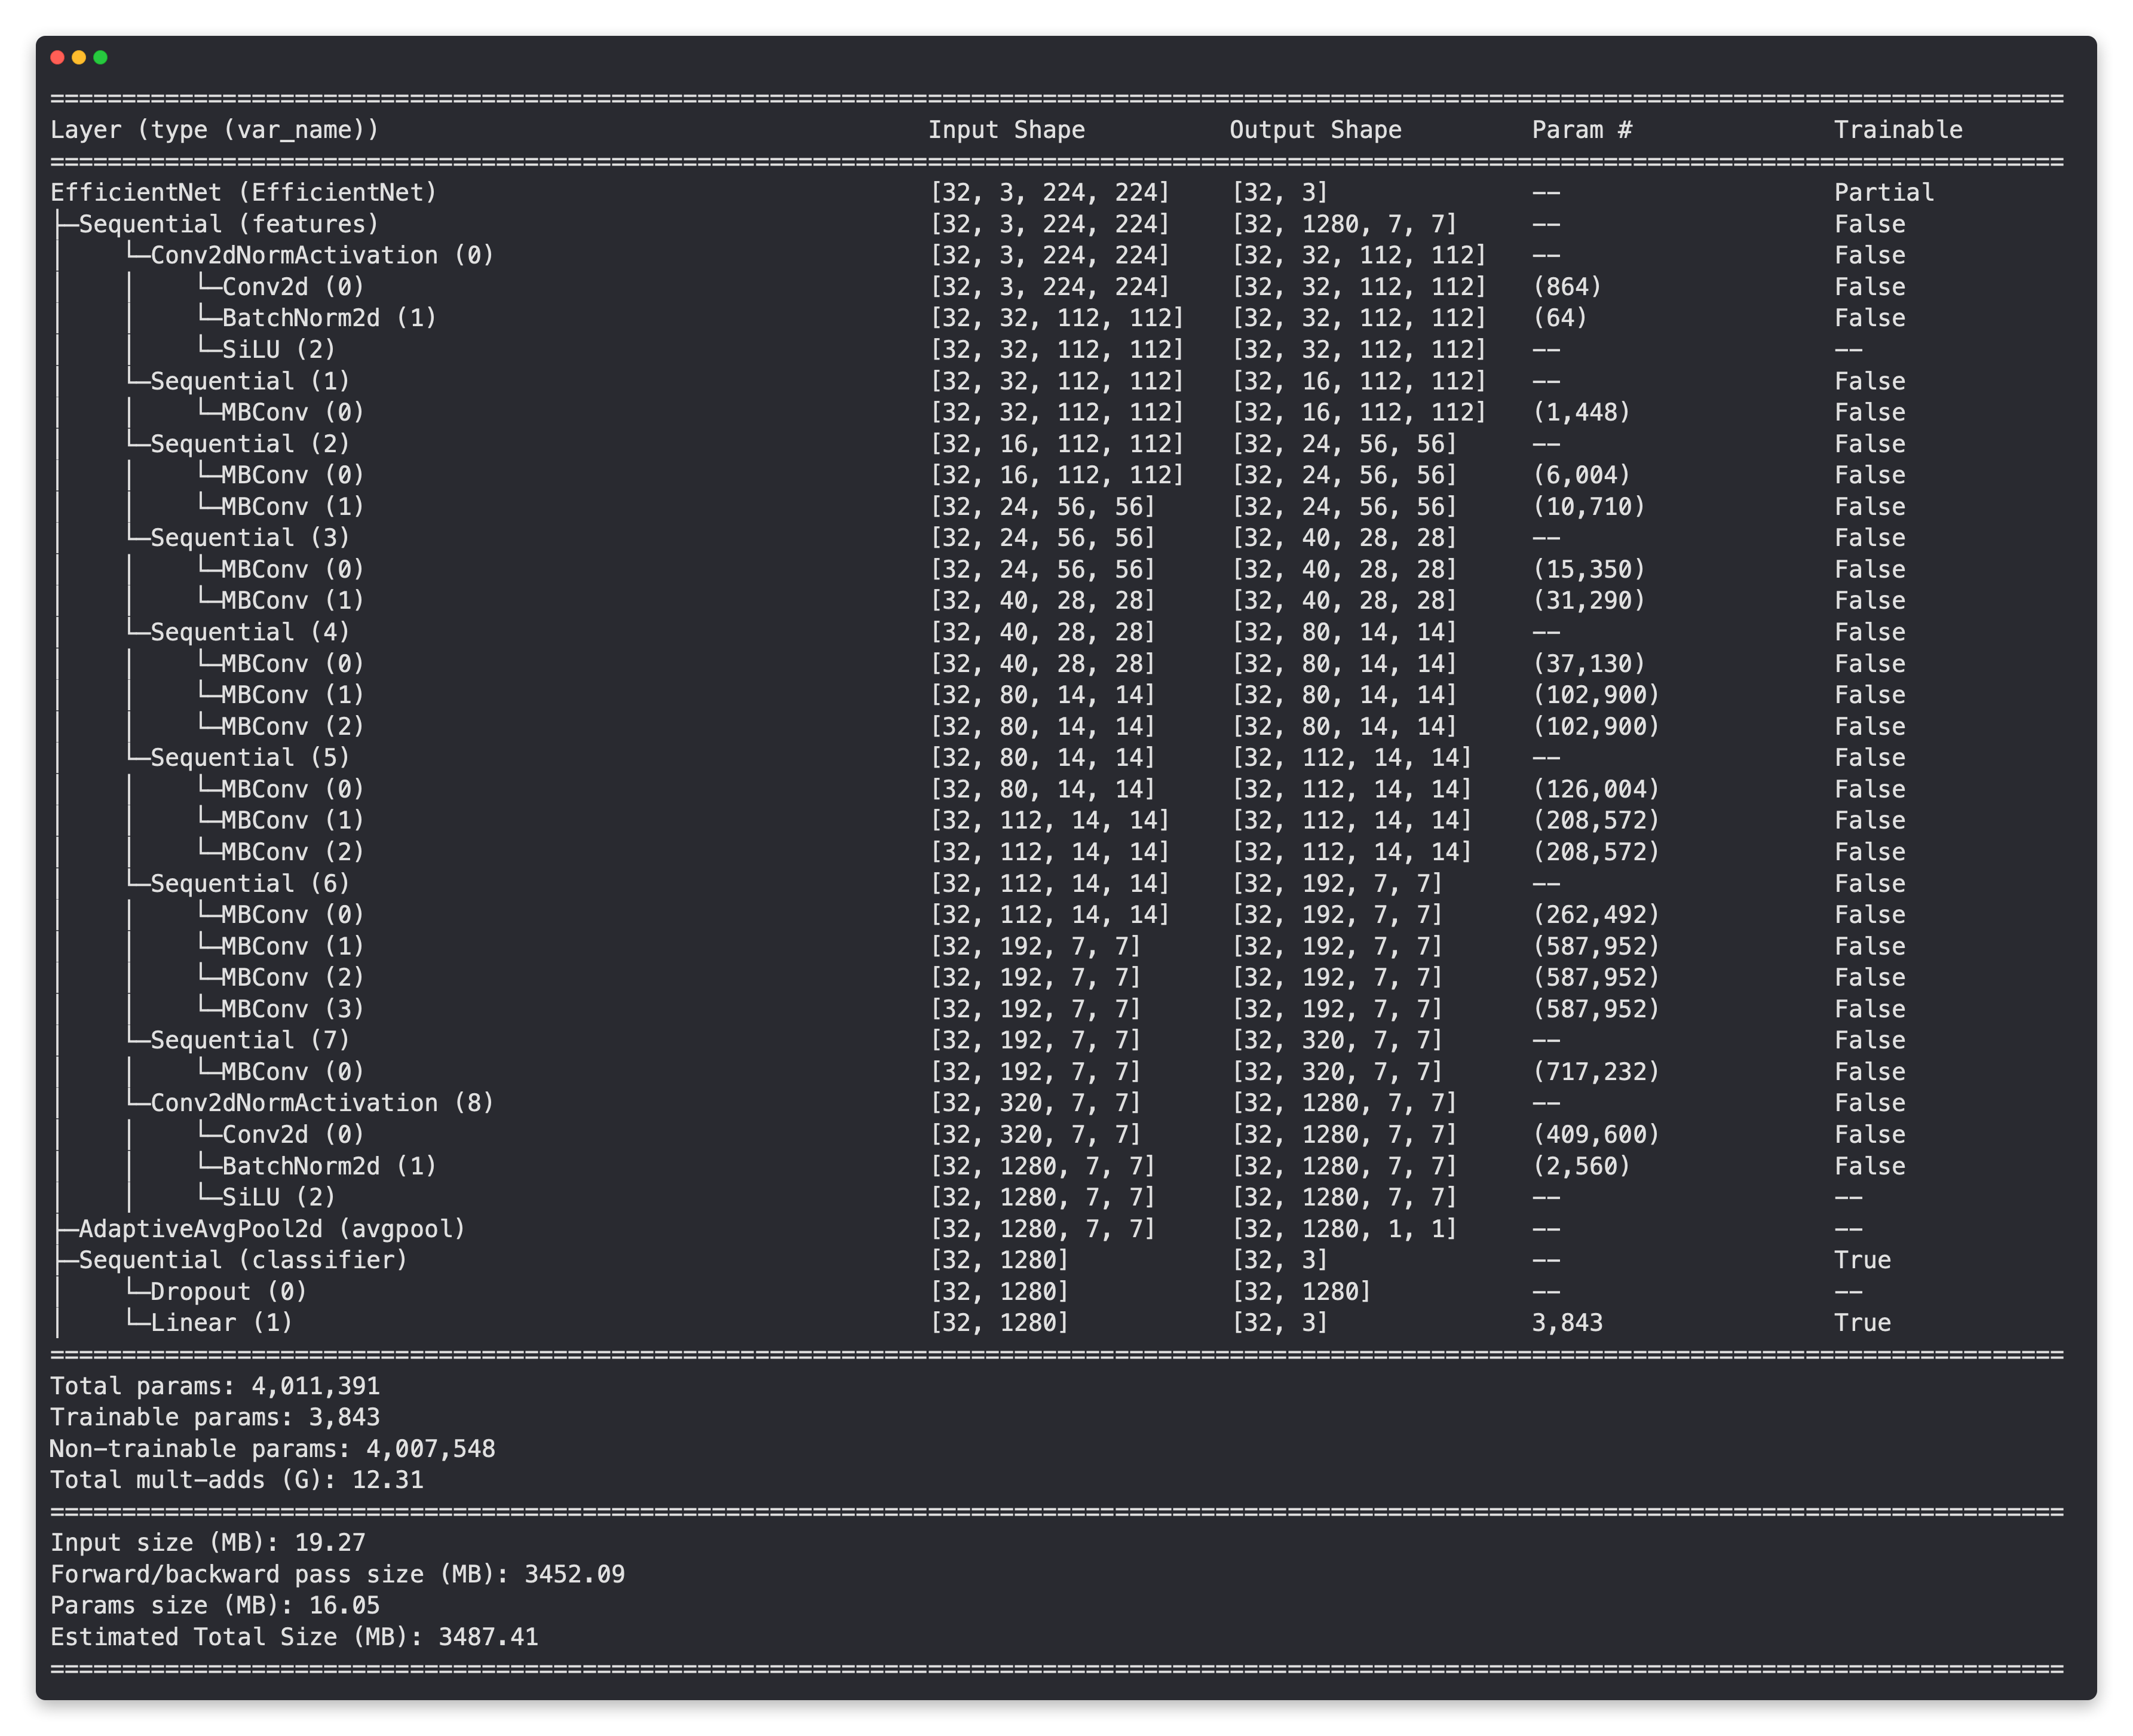Select the AdaptiveAvgPool2d (avgpool) line
The image size is (2133, 1736).
tap(271, 1229)
